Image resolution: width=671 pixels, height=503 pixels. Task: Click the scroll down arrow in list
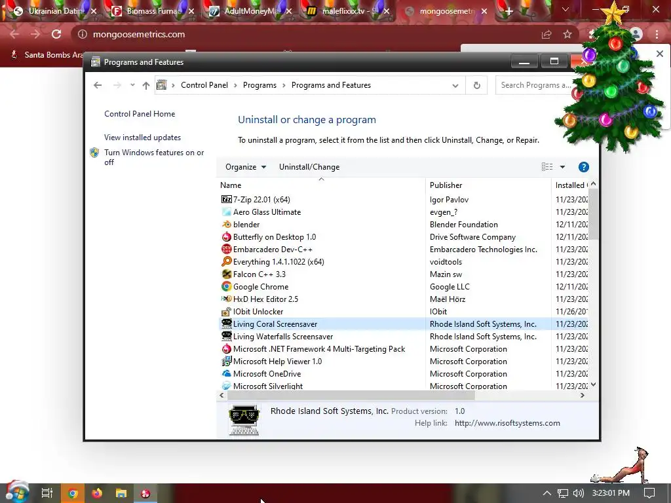pos(593,384)
